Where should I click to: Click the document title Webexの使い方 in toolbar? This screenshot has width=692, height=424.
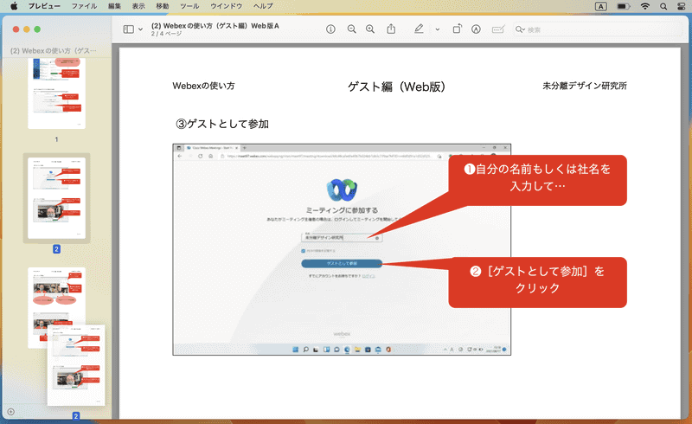pyautogui.click(x=215, y=26)
